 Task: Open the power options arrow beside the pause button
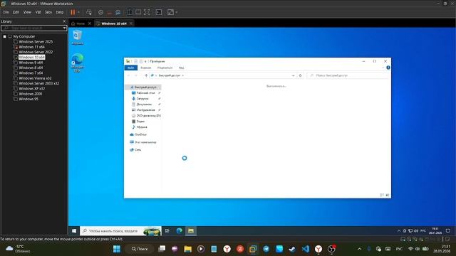coord(78,12)
